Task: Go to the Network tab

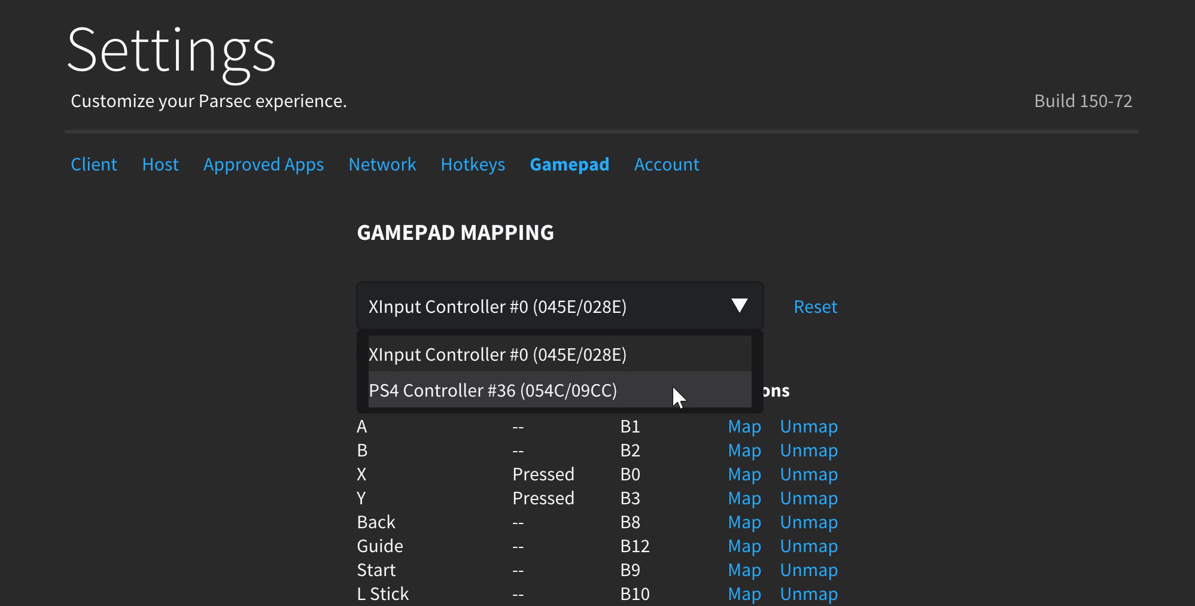Action: click(382, 165)
